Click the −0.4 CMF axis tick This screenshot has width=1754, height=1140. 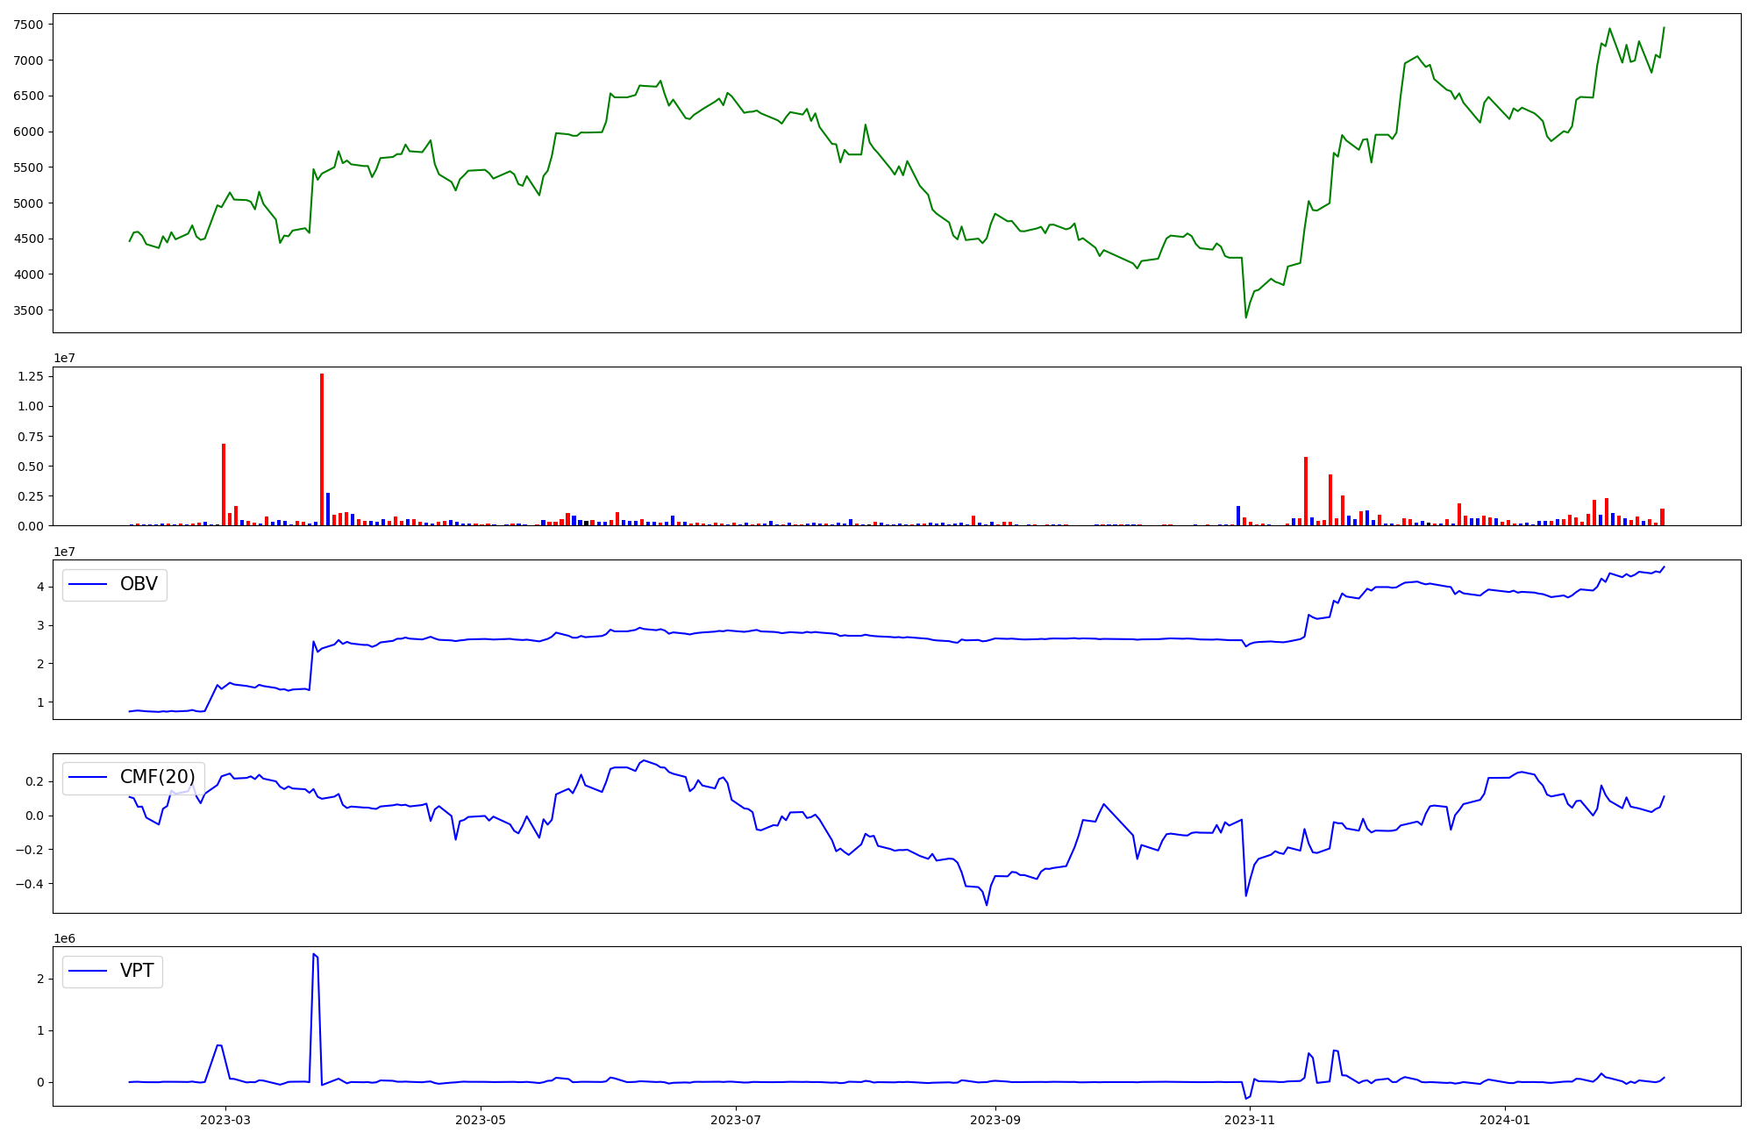point(28,884)
